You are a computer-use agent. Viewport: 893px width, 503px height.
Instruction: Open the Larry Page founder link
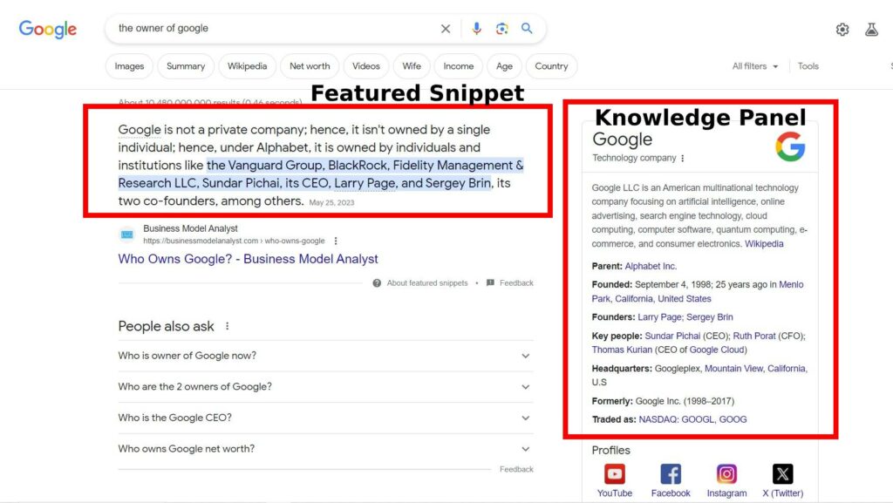click(659, 317)
